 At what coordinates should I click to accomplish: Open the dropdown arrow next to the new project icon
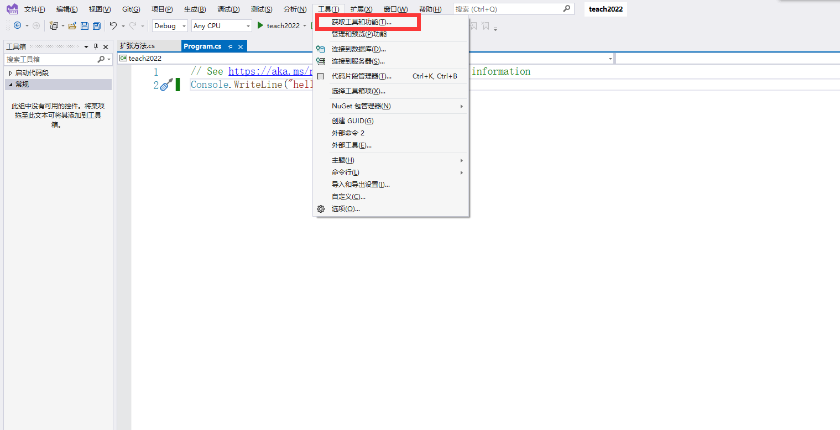pos(63,25)
